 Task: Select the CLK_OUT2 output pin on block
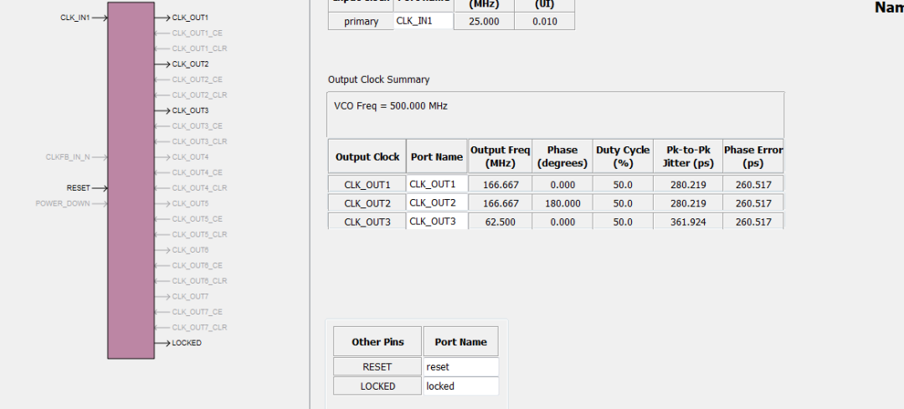[x=190, y=64]
